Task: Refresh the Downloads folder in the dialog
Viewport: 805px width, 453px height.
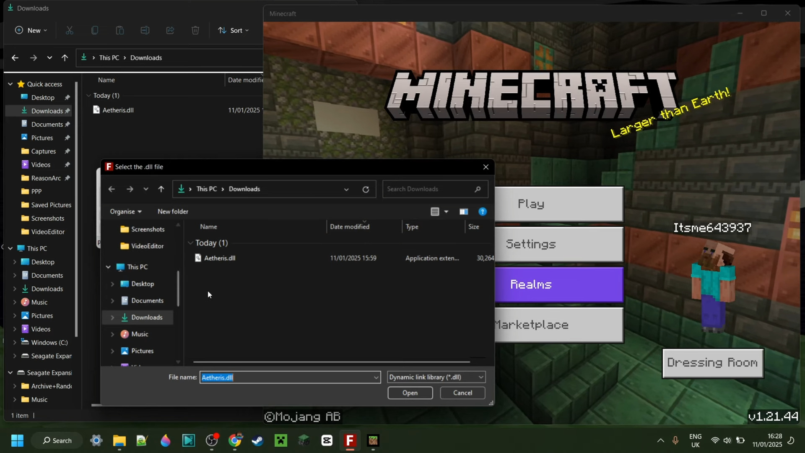Action: 366,189
